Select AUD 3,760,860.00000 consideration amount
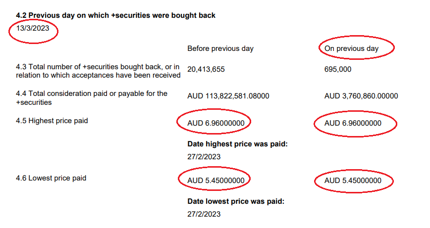The width and height of the screenshot is (430, 228). pos(361,96)
